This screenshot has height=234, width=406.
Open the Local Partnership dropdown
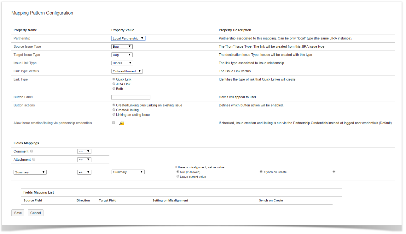pyautogui.click(x=128, y=39)
